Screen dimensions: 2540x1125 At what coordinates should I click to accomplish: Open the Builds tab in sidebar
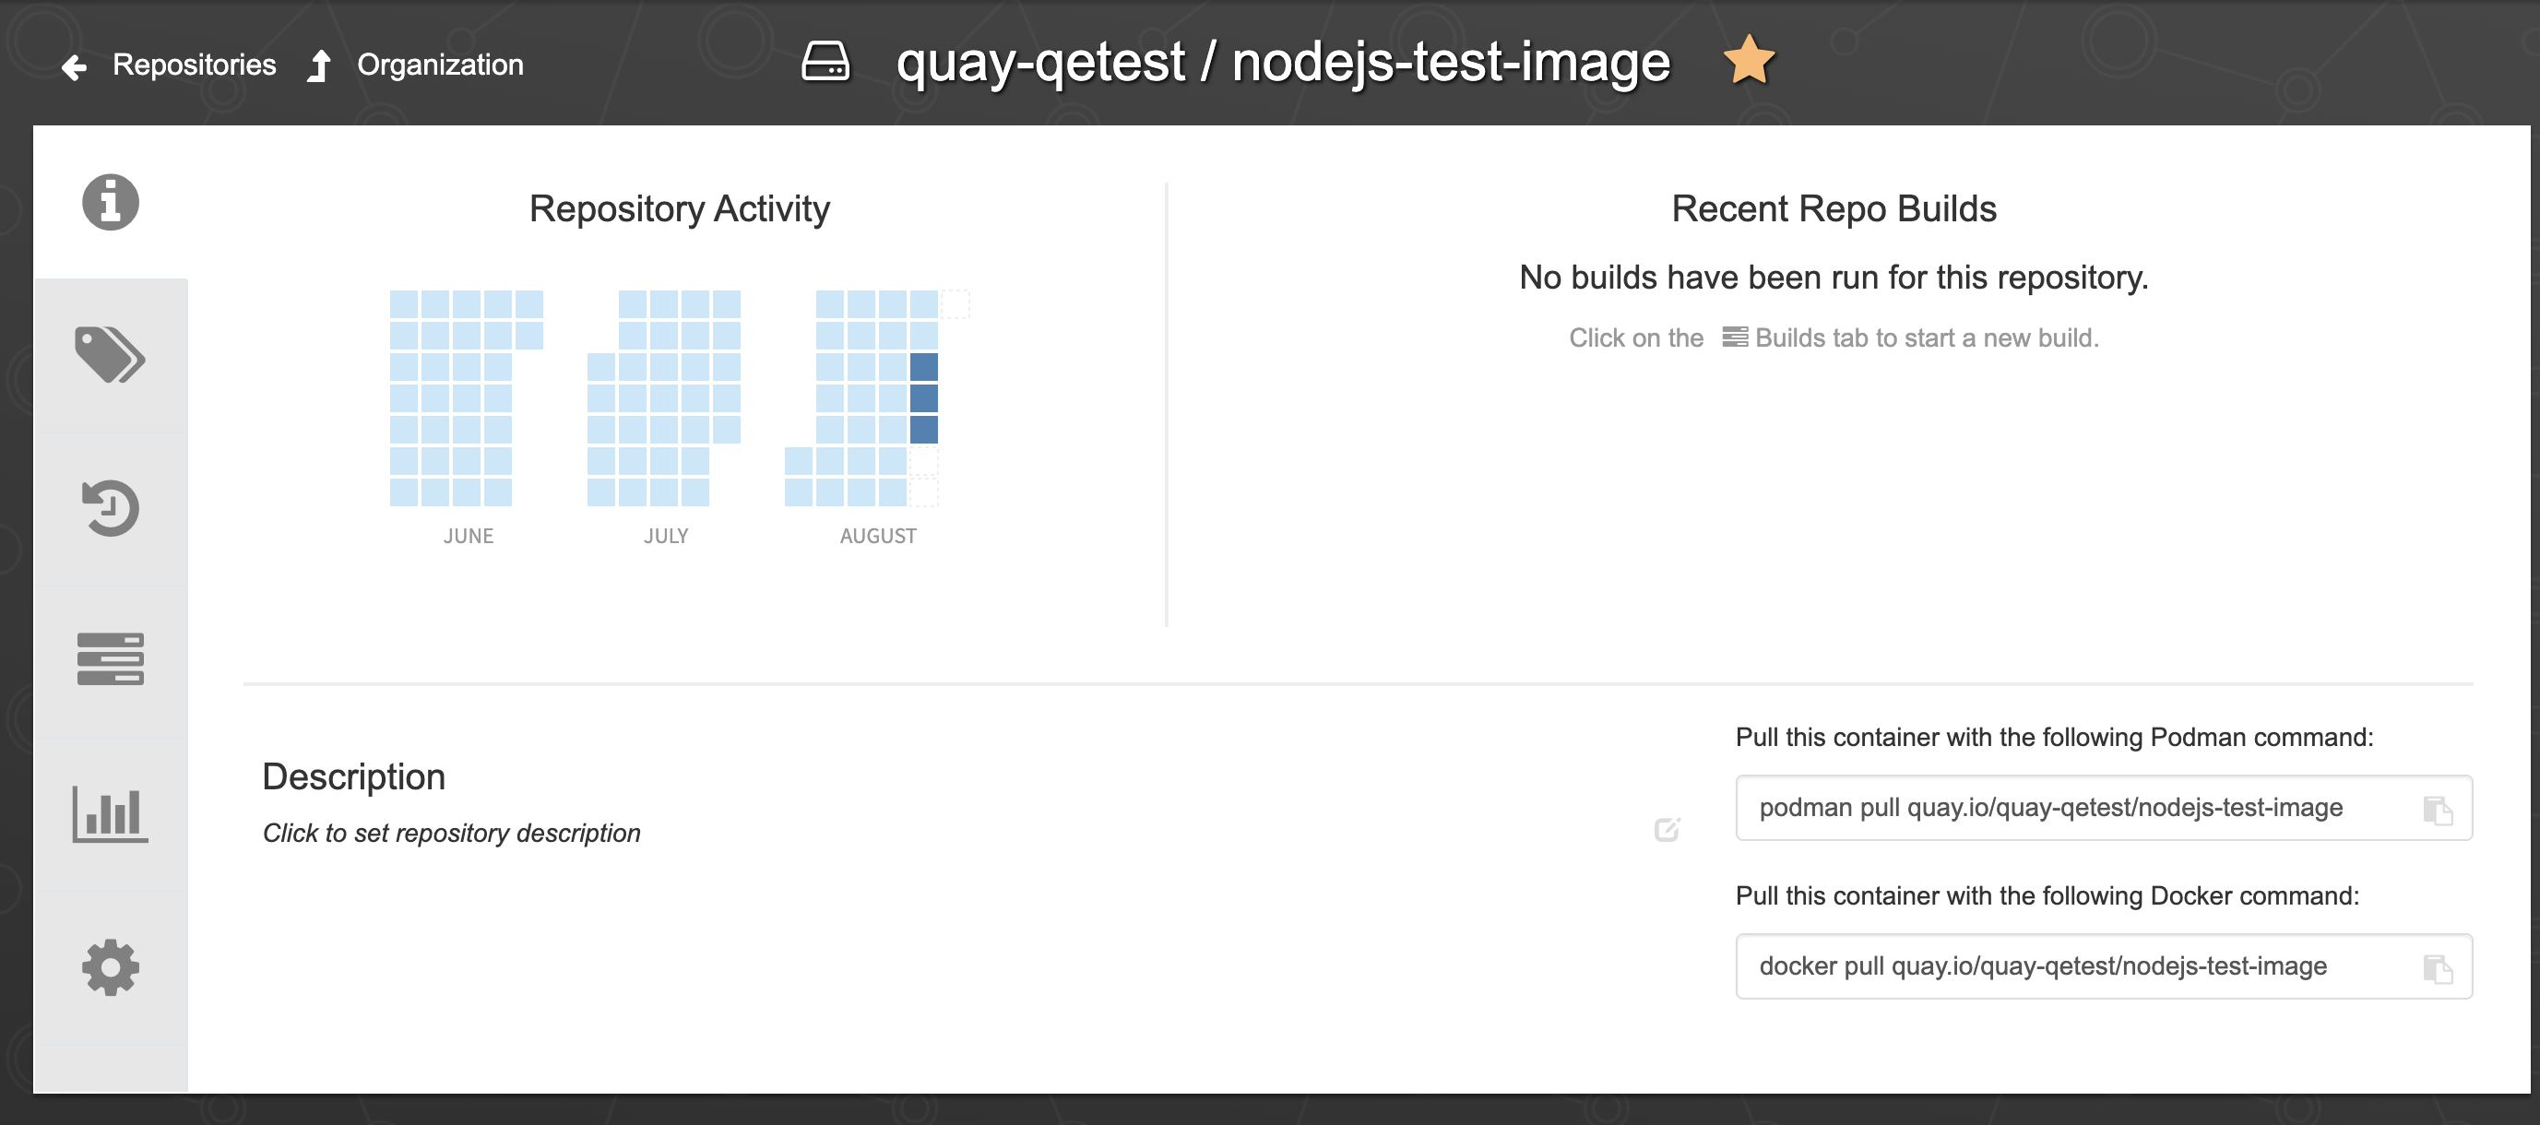pyautogui.click(x=111, y=658)
